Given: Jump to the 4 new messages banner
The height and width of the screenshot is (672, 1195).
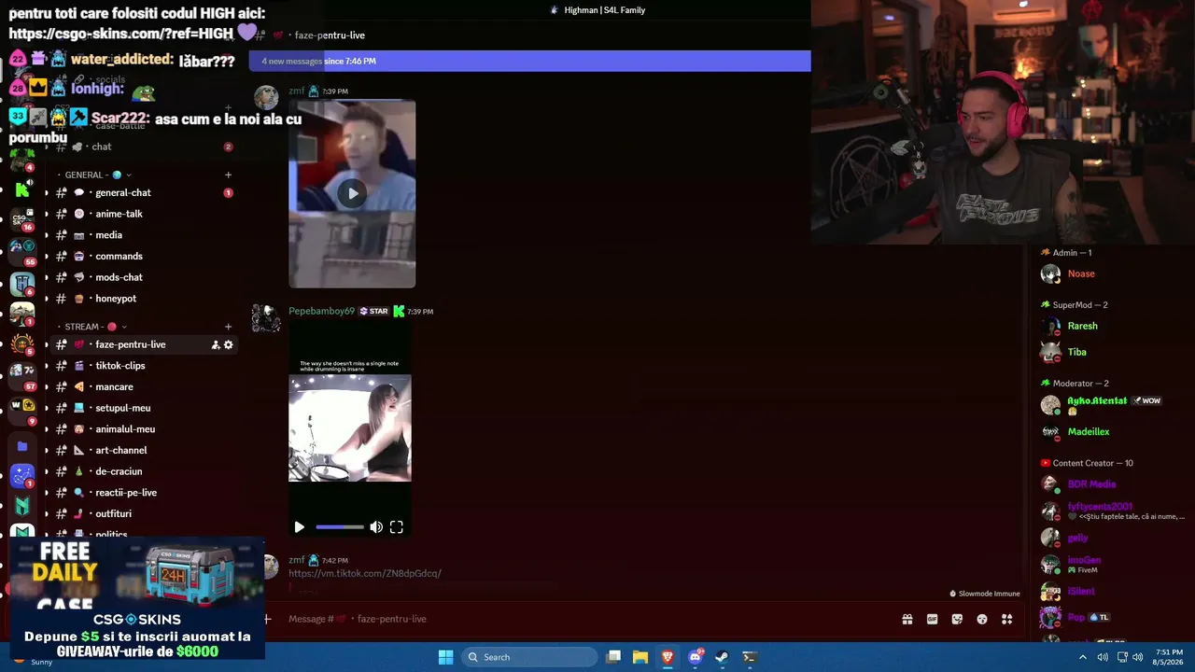Looking at the screenshot, I should point(529,61).
